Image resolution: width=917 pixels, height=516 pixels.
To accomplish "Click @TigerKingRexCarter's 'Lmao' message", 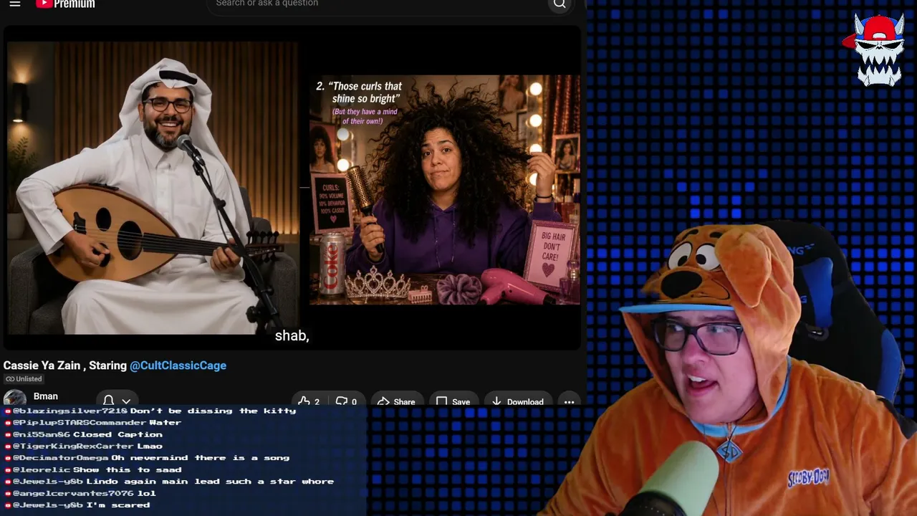I will pos(83,446).
